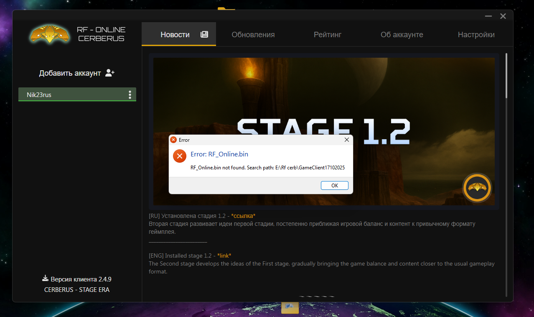This screenshot has height=317, width=534.
Task: Open the *link* hyperlink in English news
Action: [224, 256]
